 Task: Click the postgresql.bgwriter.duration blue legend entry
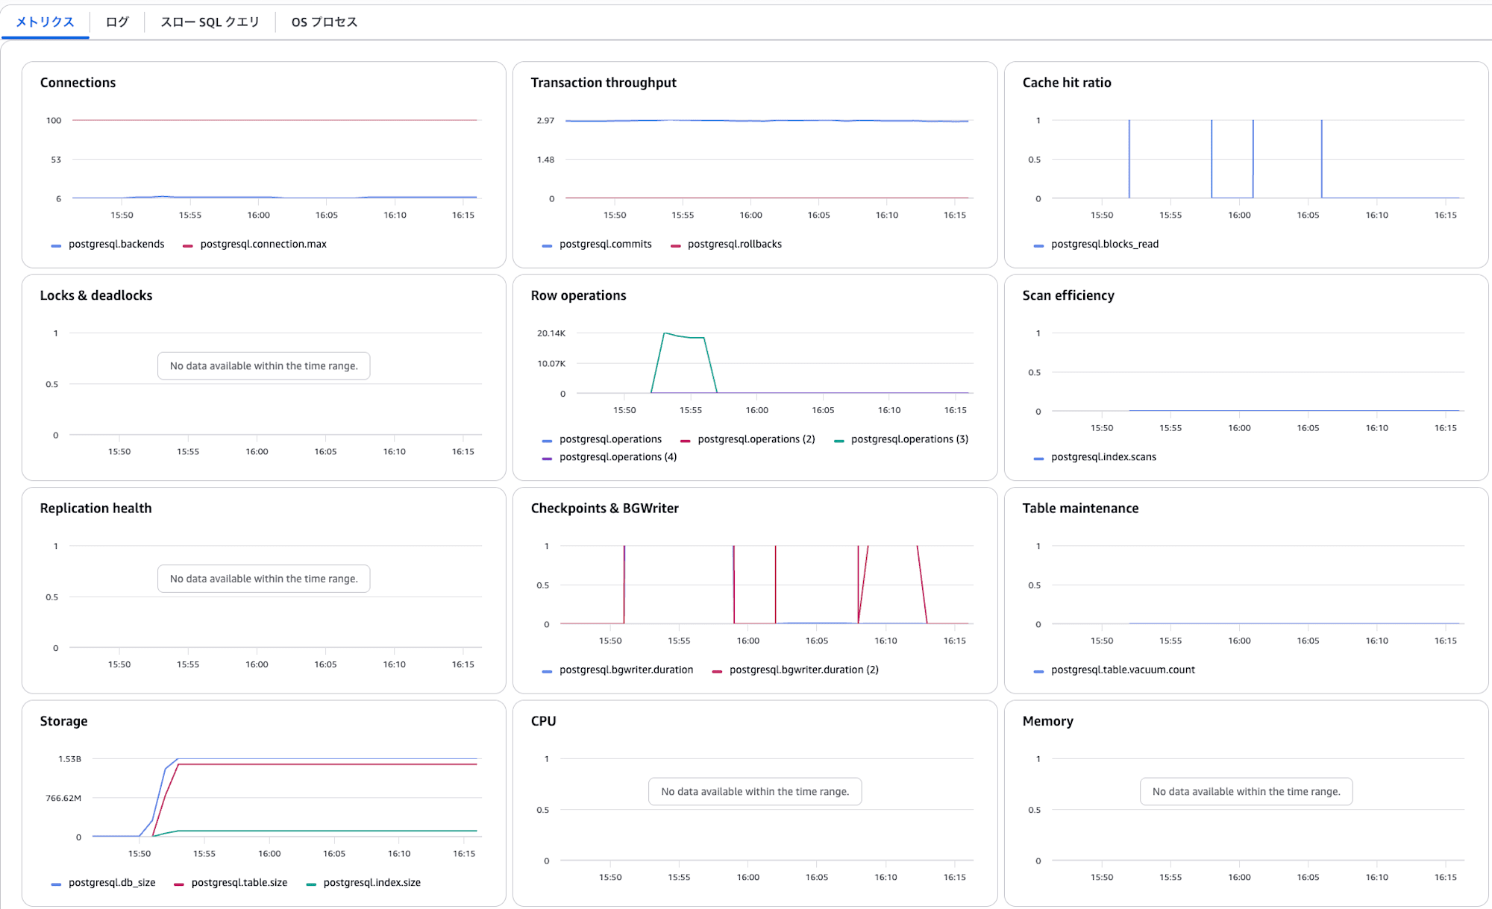click(x=618, y=670)
